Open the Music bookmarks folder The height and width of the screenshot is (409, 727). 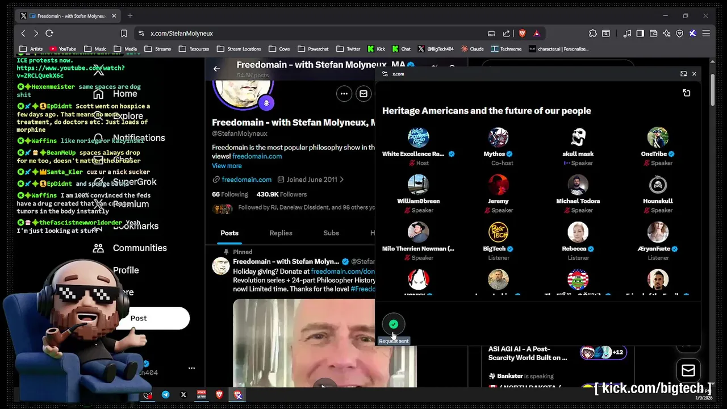[x=95, y=49]
